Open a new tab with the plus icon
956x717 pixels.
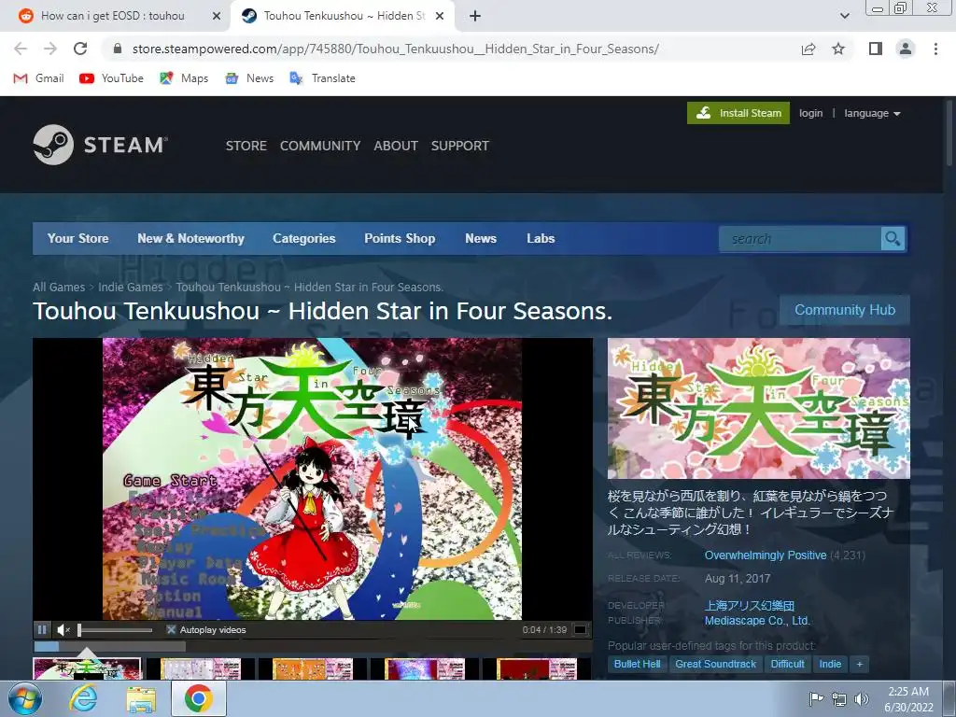pos(475,16)
